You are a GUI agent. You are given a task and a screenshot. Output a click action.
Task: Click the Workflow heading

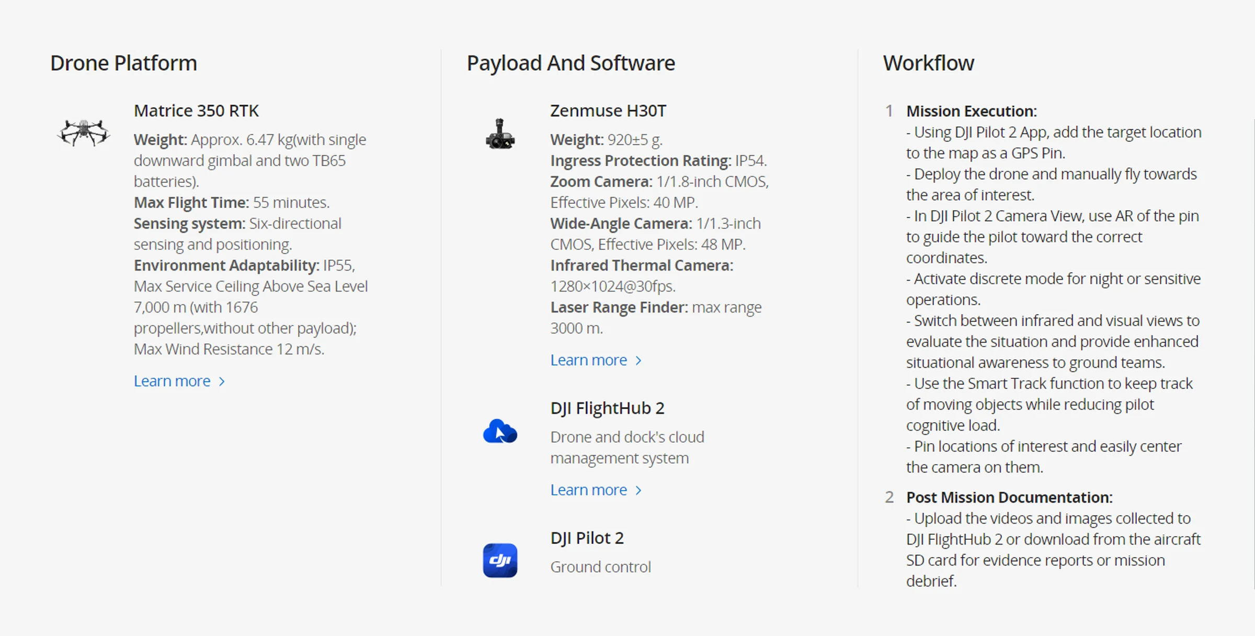click(x=928, y=63)
